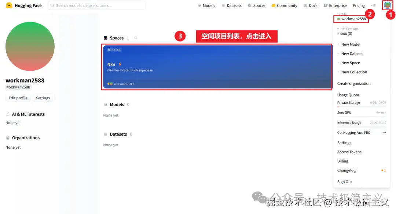
Task: Open the user avatar menu in navbar
Action: click(388, 5)
